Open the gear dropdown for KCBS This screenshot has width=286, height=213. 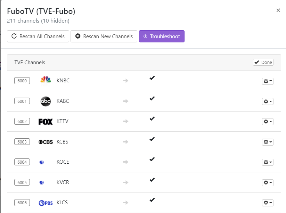point(268,142)
